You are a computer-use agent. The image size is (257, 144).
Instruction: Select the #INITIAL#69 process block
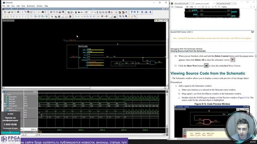click(83, 58)
